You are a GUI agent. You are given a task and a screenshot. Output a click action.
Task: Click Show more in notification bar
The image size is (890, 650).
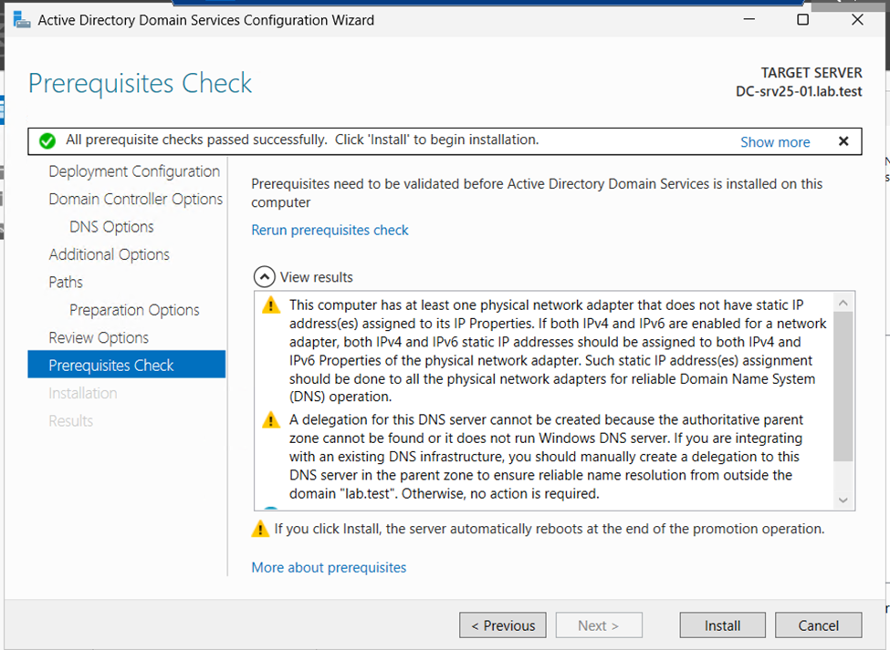775,141
